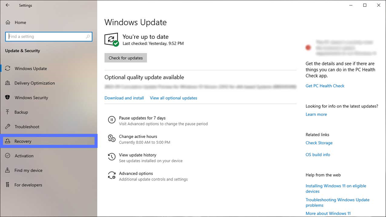Close the Settings window
The image size is (386, 217).
(379, 5)
